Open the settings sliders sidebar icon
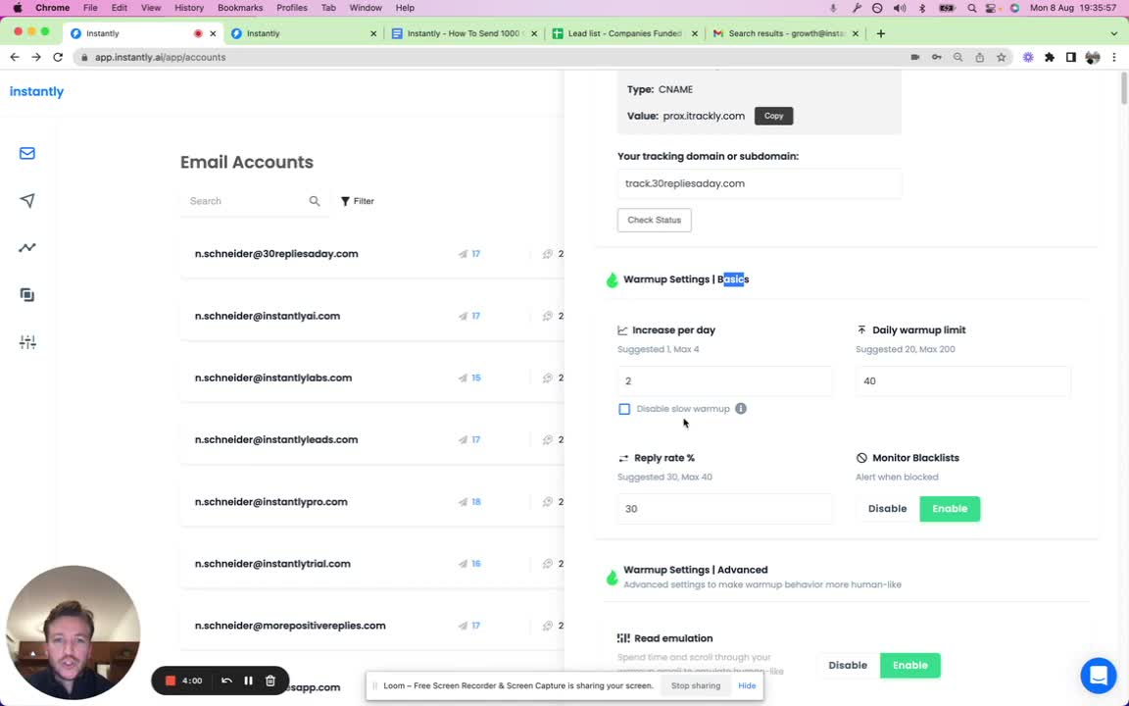This screenshot has height=706, width=1129. 27,342
